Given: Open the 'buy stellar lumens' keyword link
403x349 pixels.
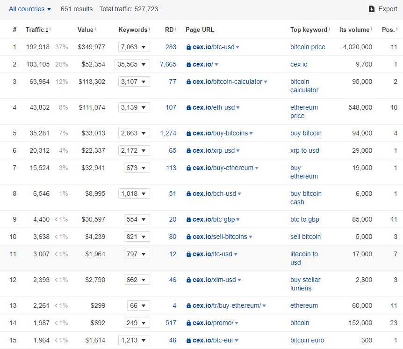Looking at the screenshot, I should pyautogui.click(x=305, y=284).
